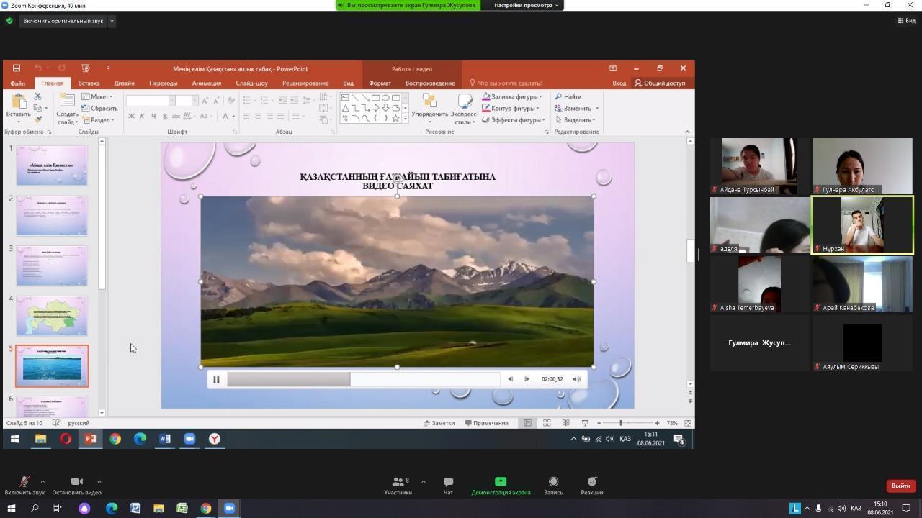Open Zoom Reactions menu
Viewport: 922px width, 518px height.
tap(591, 486)
